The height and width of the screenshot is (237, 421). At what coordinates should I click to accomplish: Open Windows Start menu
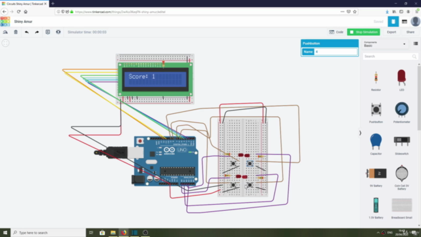(5, 232)
